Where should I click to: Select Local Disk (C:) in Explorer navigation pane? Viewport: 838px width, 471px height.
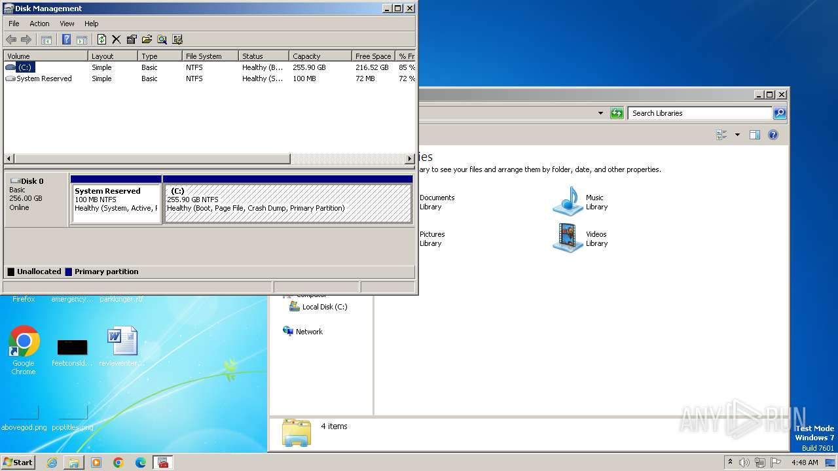pyautogui.click(x=318, y=307)
